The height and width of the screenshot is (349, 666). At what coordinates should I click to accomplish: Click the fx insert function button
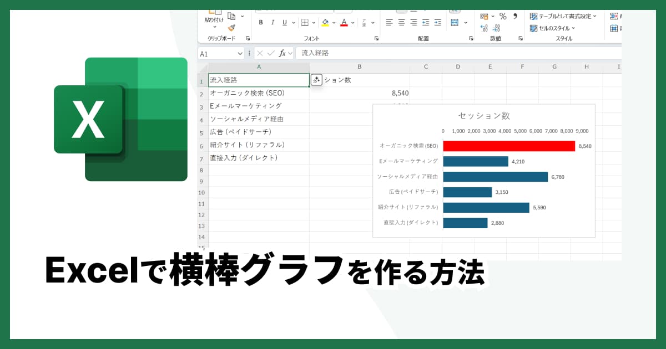[283, 53]
